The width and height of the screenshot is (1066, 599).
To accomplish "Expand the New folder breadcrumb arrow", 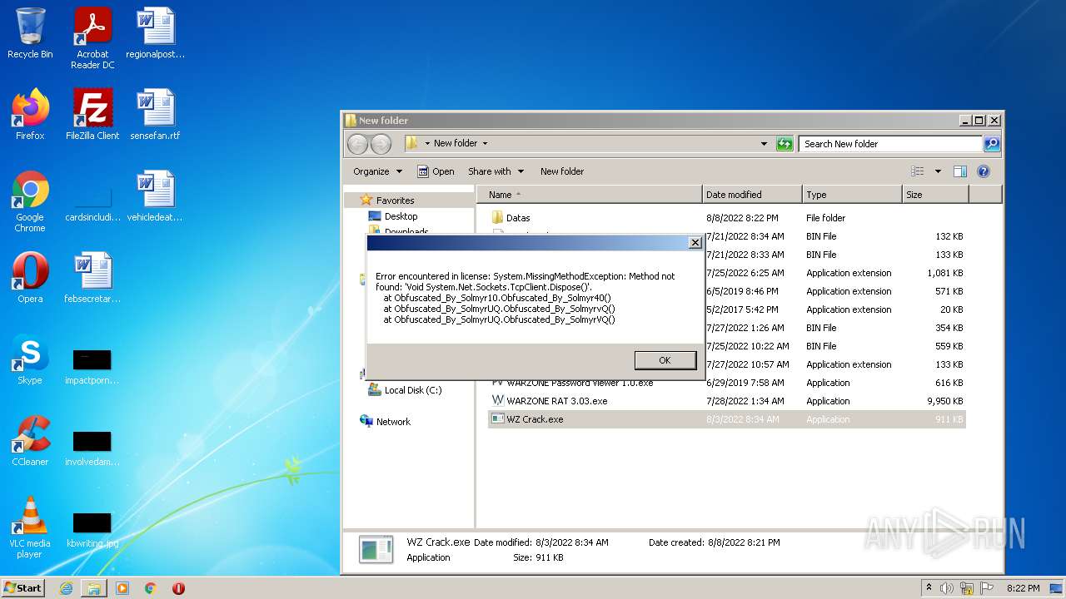I will [485, 144].
